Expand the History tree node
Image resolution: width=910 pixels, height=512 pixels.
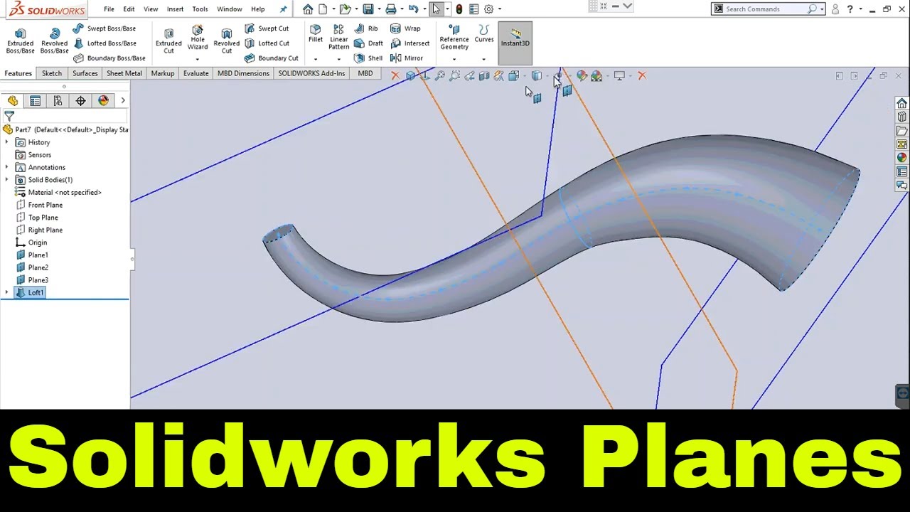coord(7,142)
